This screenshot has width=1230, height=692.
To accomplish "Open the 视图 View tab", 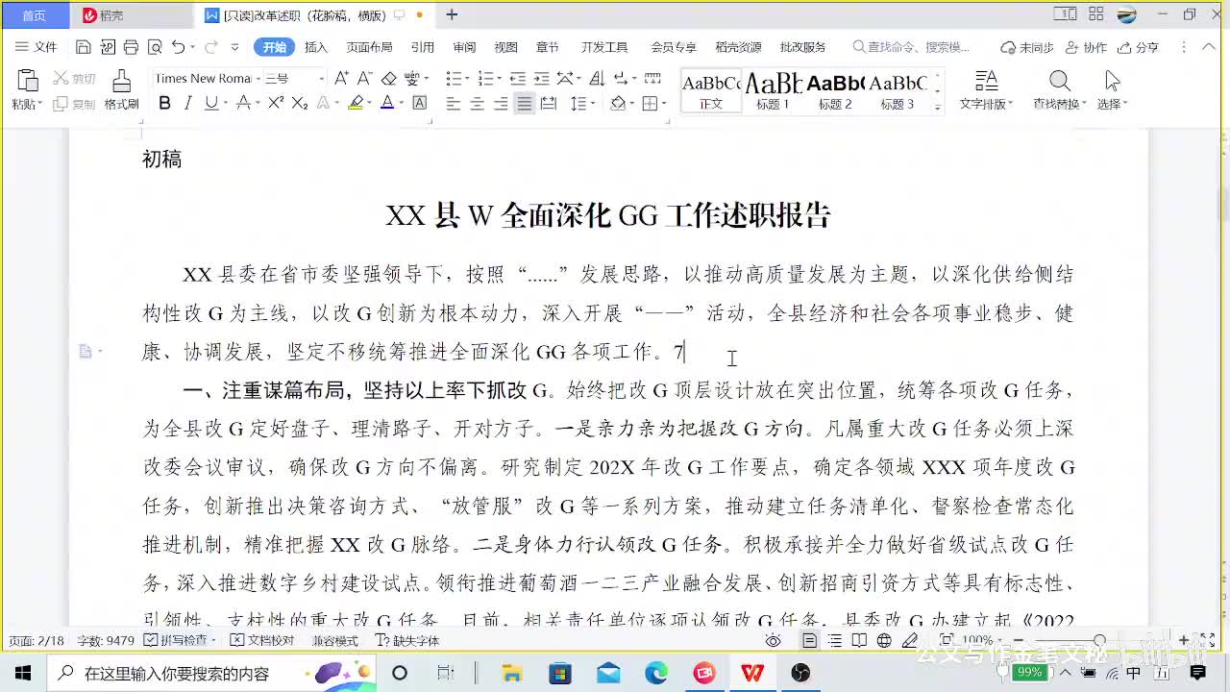I will pyautogui.click(x=505, y=47).
